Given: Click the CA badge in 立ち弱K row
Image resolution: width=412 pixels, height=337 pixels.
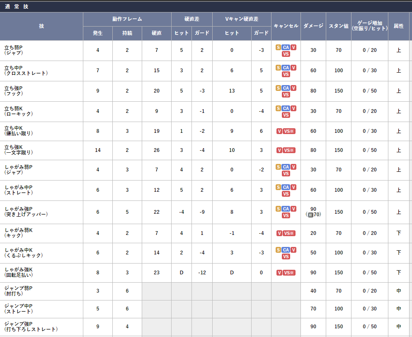Looking at the screenshot, I should click(286, 108).
